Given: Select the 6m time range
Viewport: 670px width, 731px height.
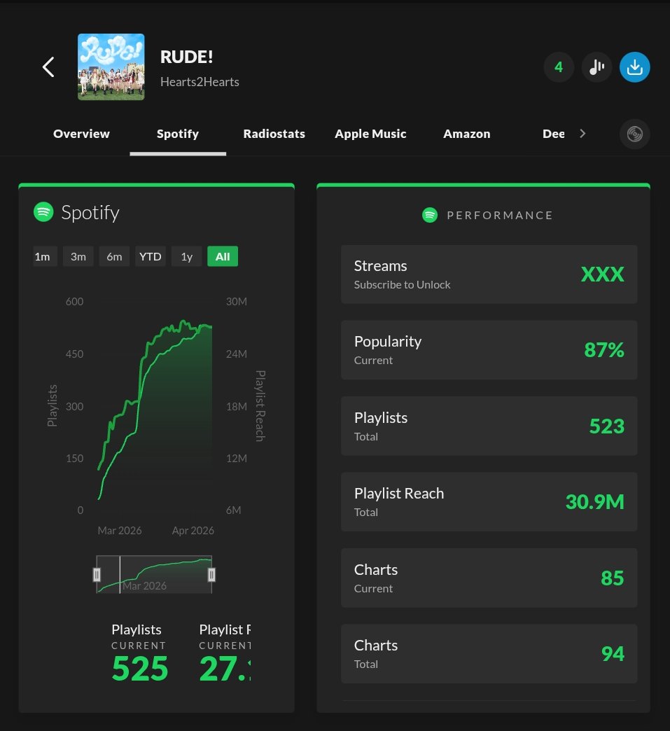Looking at the screenshot, I should pyautogui.click(x=114, y=256).
